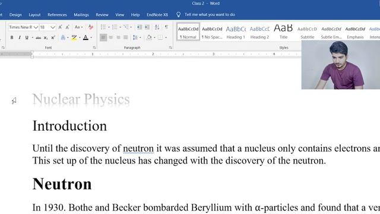Insert numbered list

115,27
